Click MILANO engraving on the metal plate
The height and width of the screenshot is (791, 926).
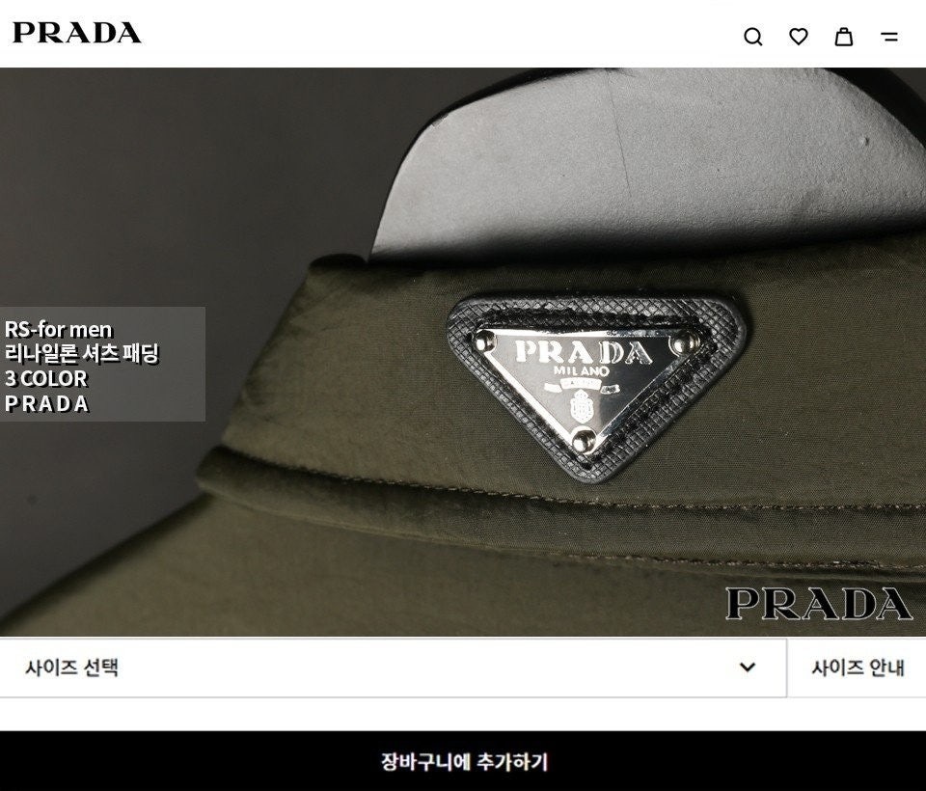click(581, 371)
